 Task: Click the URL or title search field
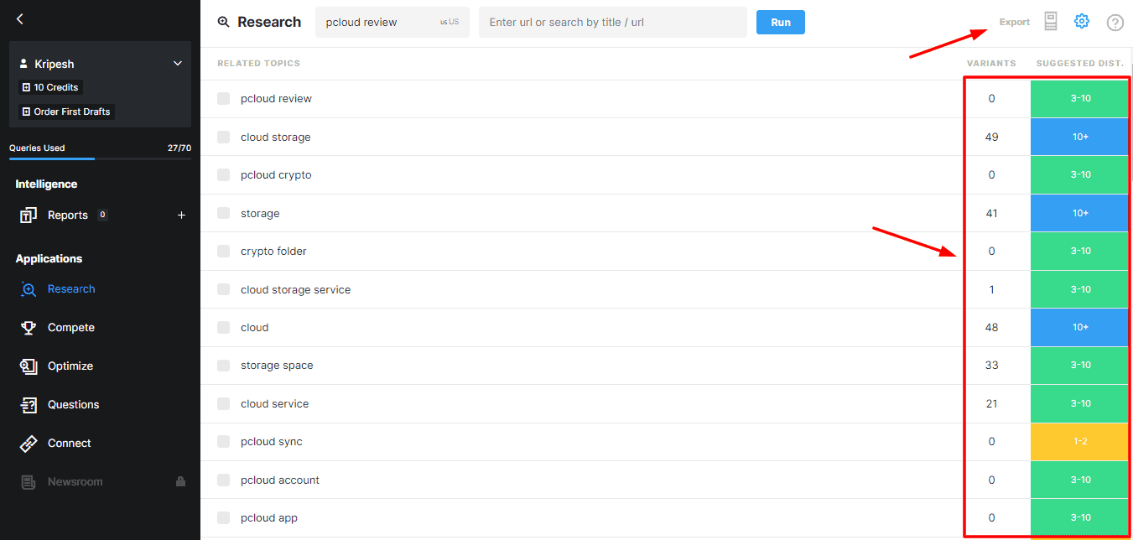click(x=612, y=23)
